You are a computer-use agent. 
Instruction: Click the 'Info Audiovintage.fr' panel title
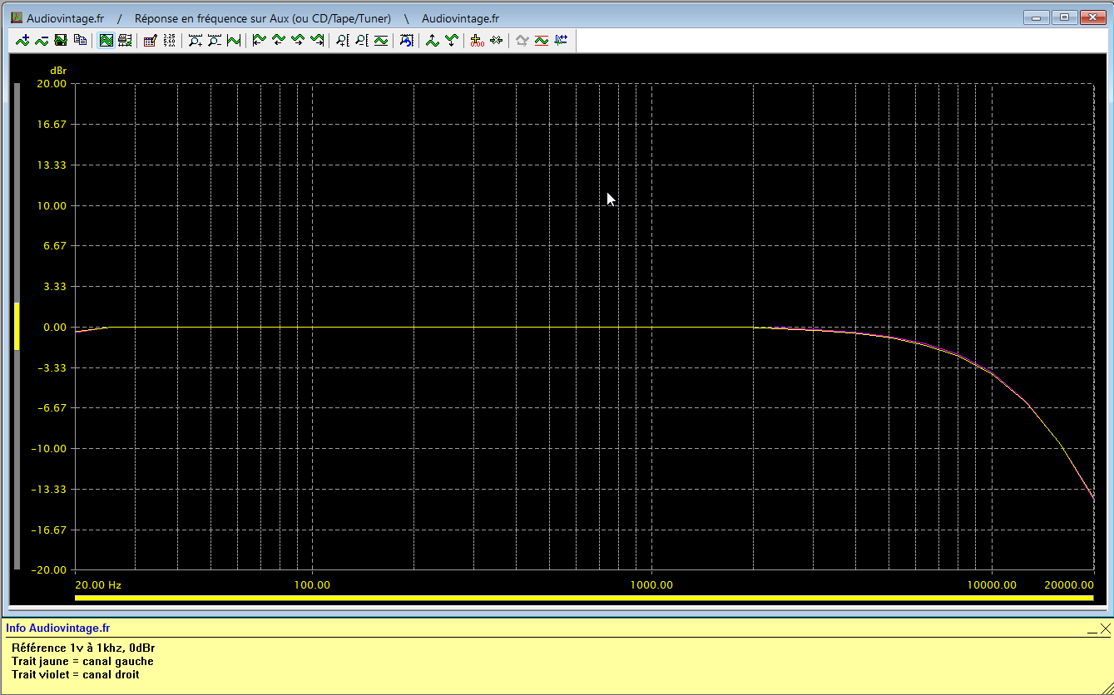58,628
